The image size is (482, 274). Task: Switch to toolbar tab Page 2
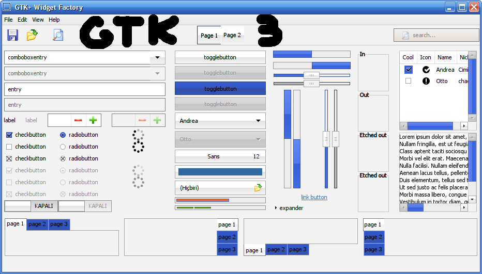click(x=232, y=35)
